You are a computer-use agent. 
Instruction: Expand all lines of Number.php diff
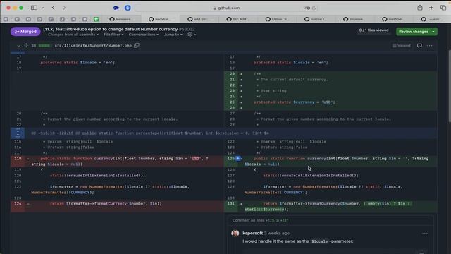[26, 45]
